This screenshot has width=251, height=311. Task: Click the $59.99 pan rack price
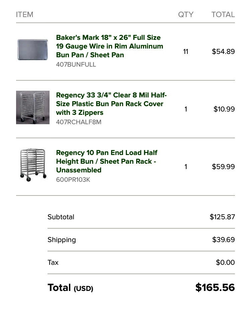tap(223, 167)
